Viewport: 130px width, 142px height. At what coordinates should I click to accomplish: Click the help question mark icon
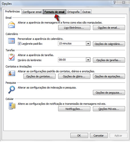tap(114, 3)
